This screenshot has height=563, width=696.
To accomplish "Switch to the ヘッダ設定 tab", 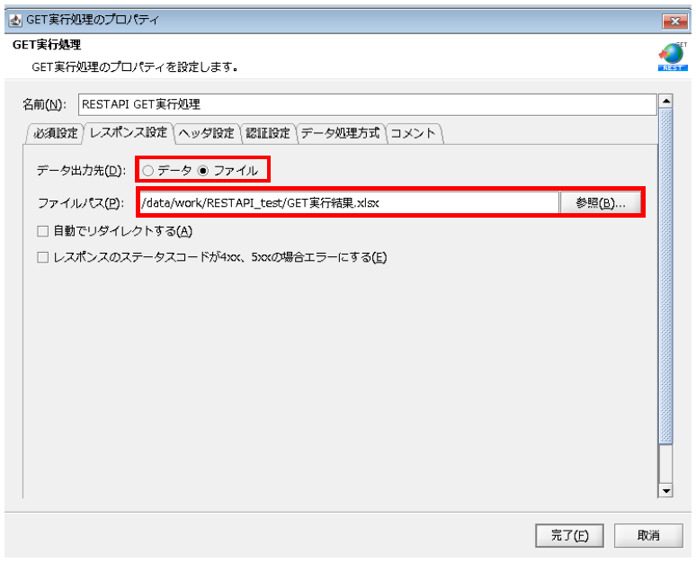I will coord(206,133).
